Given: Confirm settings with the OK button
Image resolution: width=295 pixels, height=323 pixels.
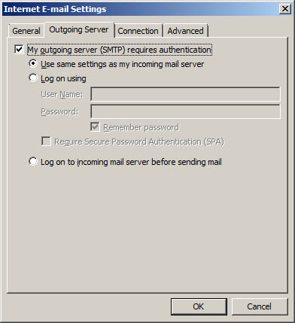Looking at the screenshot, I should pyautogui.click(x=199, y=306).
